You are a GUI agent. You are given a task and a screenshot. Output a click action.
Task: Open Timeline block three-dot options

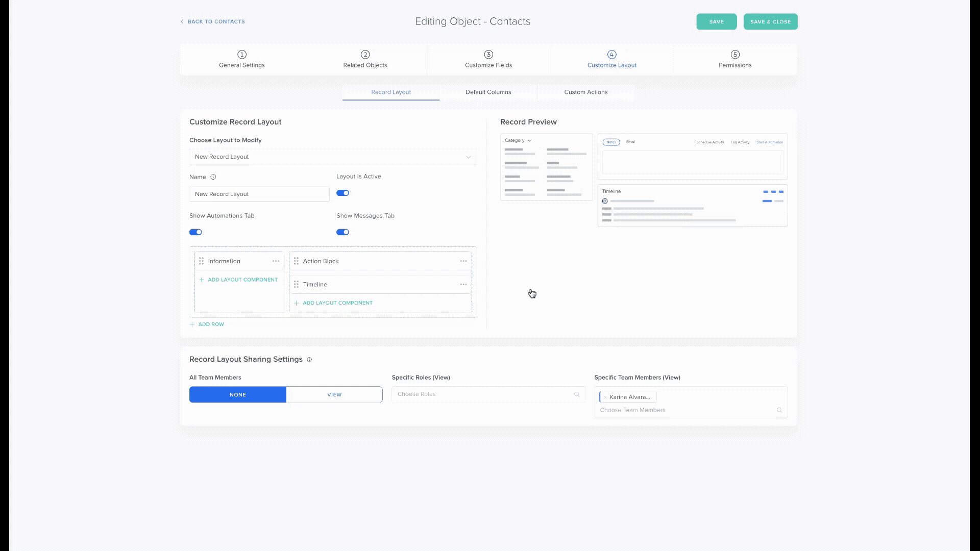(463, 285)
